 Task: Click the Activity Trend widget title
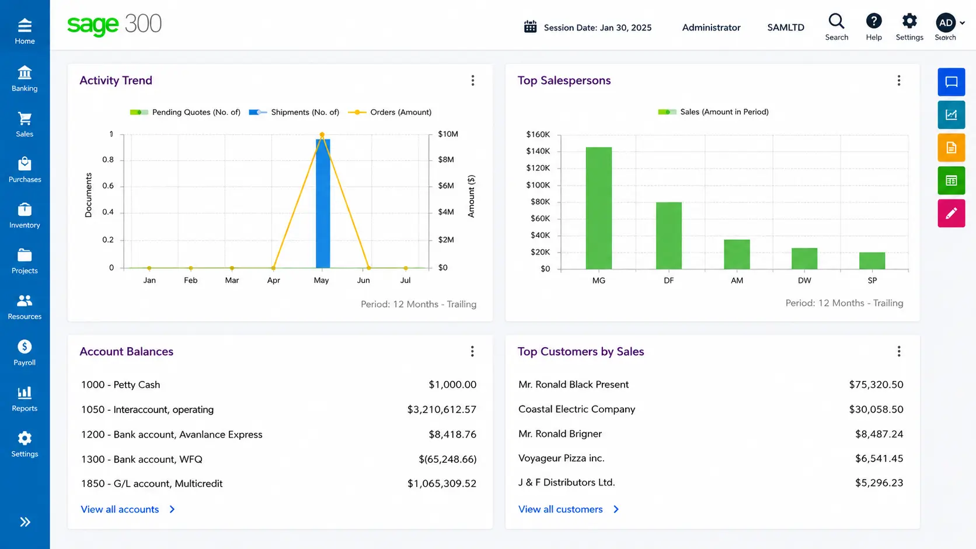pos(116,81)
